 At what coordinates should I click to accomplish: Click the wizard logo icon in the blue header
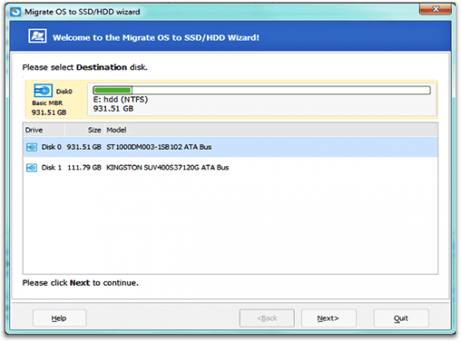(x=37, y=37)
